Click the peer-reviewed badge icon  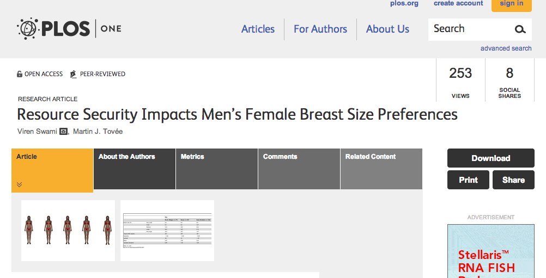tap(73, 74)
